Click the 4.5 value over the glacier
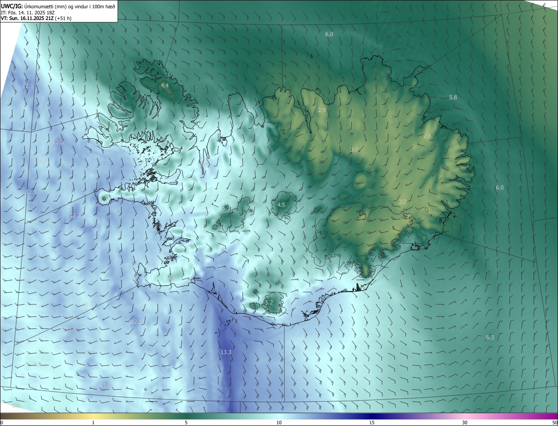Screen dimensions: 558x426 [281, 205]
